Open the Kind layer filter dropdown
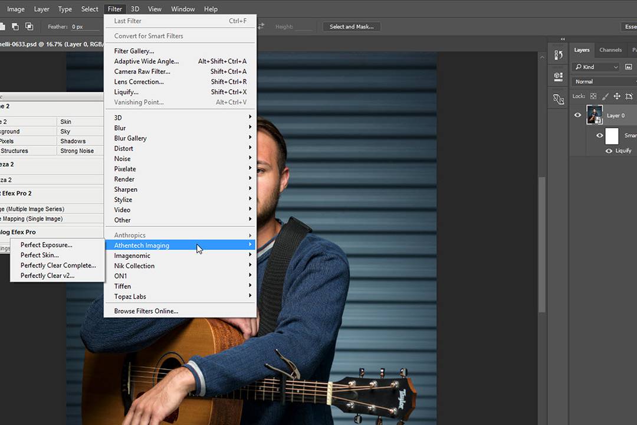The height and width of the screenshot is (425, 637). pos(596,67)
